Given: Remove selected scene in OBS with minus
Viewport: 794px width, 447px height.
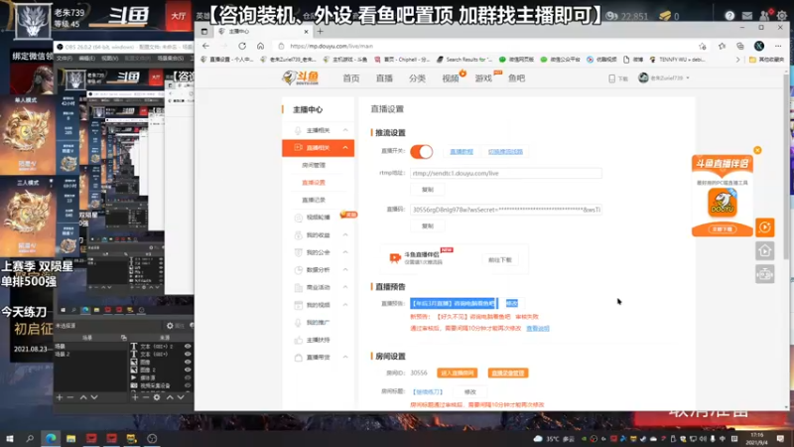Looking at the screenshot, I should 70,397.
